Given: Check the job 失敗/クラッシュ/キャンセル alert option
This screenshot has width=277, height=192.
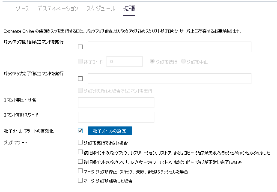Looking at the screenshot, I should click(x=80, y=152).
